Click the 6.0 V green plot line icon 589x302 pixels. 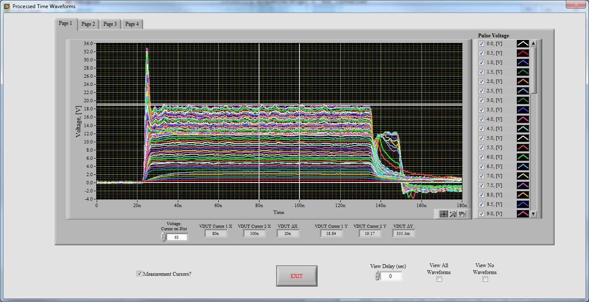point(522,157)
